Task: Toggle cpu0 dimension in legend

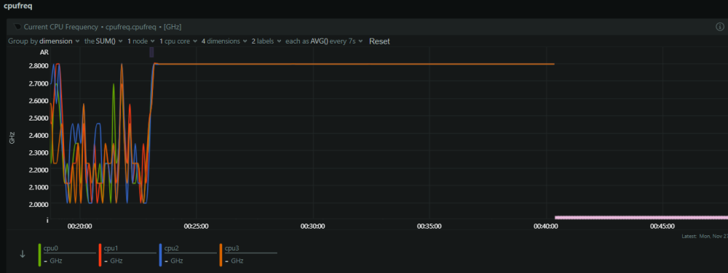Action: coord(67,254)
